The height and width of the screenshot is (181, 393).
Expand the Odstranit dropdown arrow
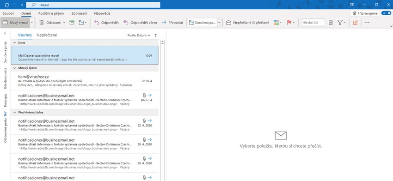(x=64, y=23)
